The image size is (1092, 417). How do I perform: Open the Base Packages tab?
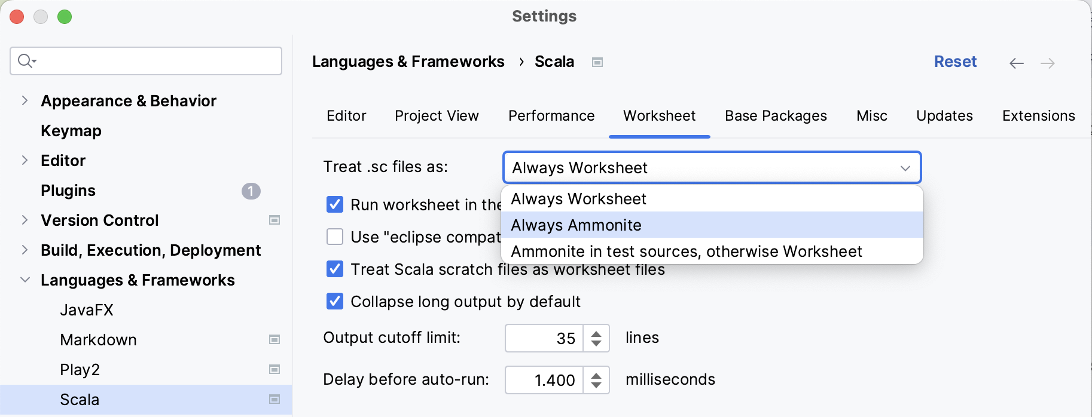click(x=775, y=116)
